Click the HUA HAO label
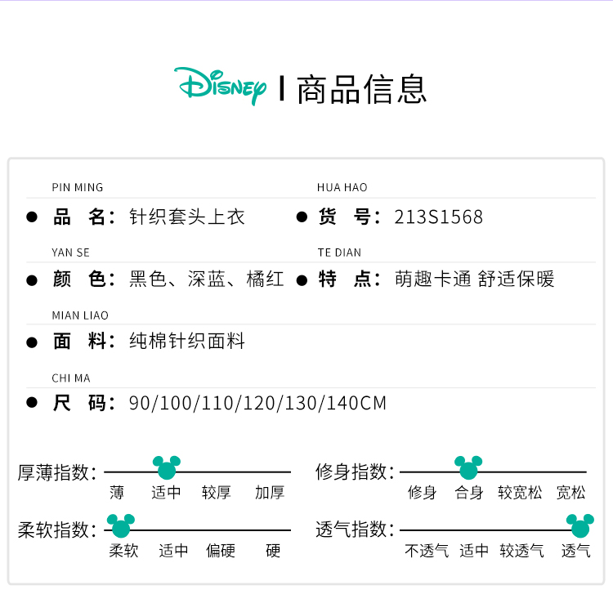 click(342, 188)
